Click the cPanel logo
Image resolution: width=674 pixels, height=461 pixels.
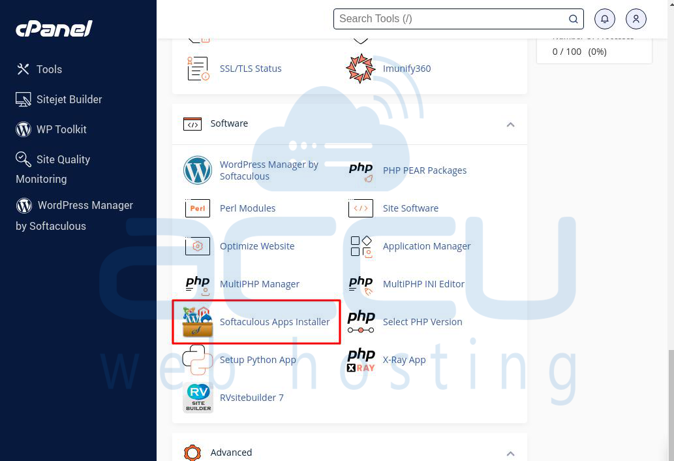tap(54, 28)
